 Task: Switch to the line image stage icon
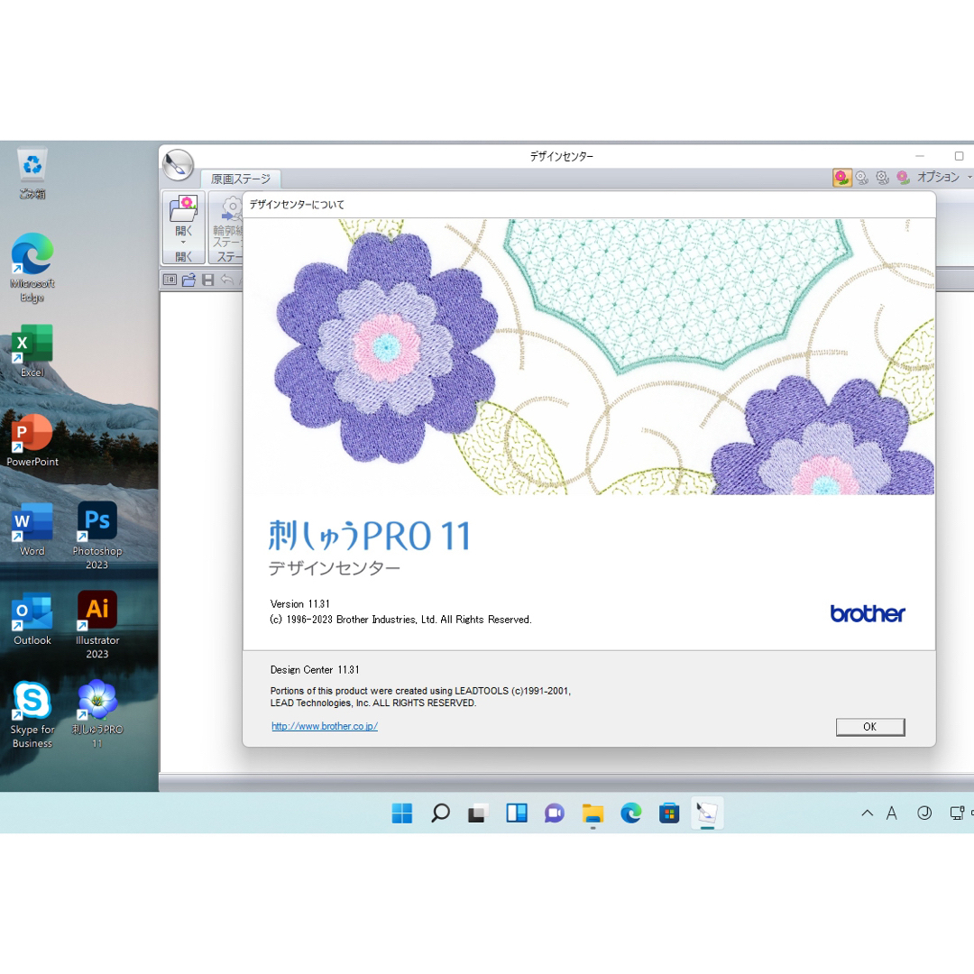coord(862,178)
